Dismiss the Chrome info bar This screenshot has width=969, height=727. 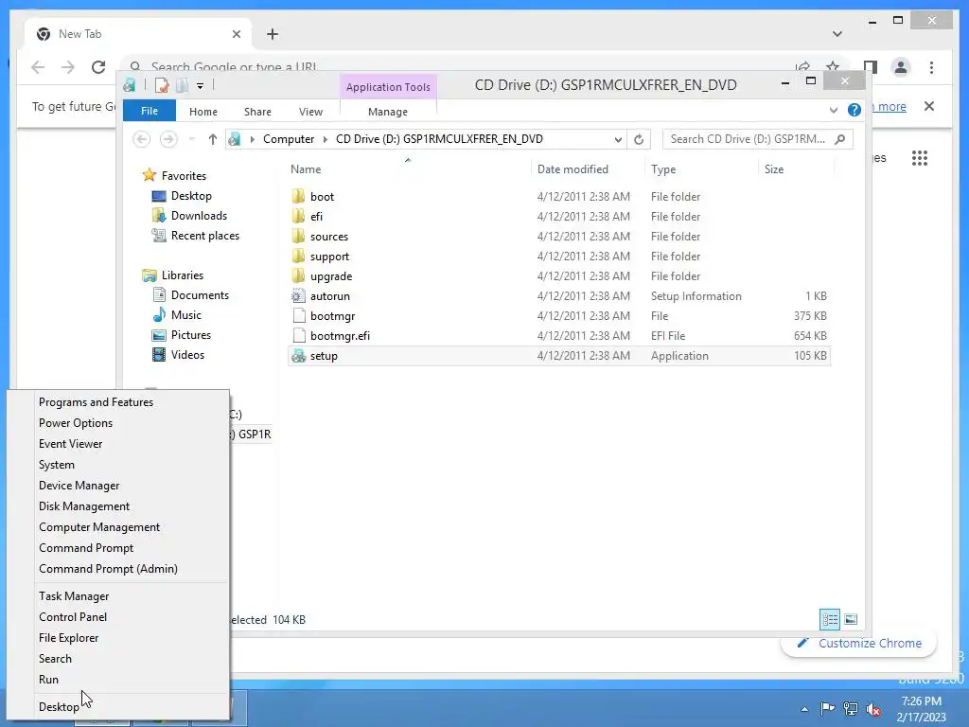point(929,106)
